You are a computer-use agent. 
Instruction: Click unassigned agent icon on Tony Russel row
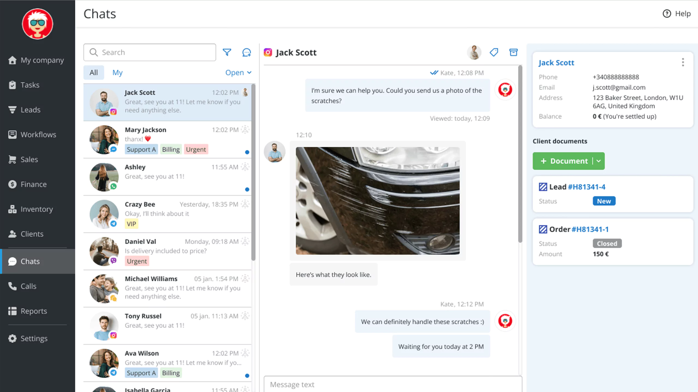coord(245,316)
